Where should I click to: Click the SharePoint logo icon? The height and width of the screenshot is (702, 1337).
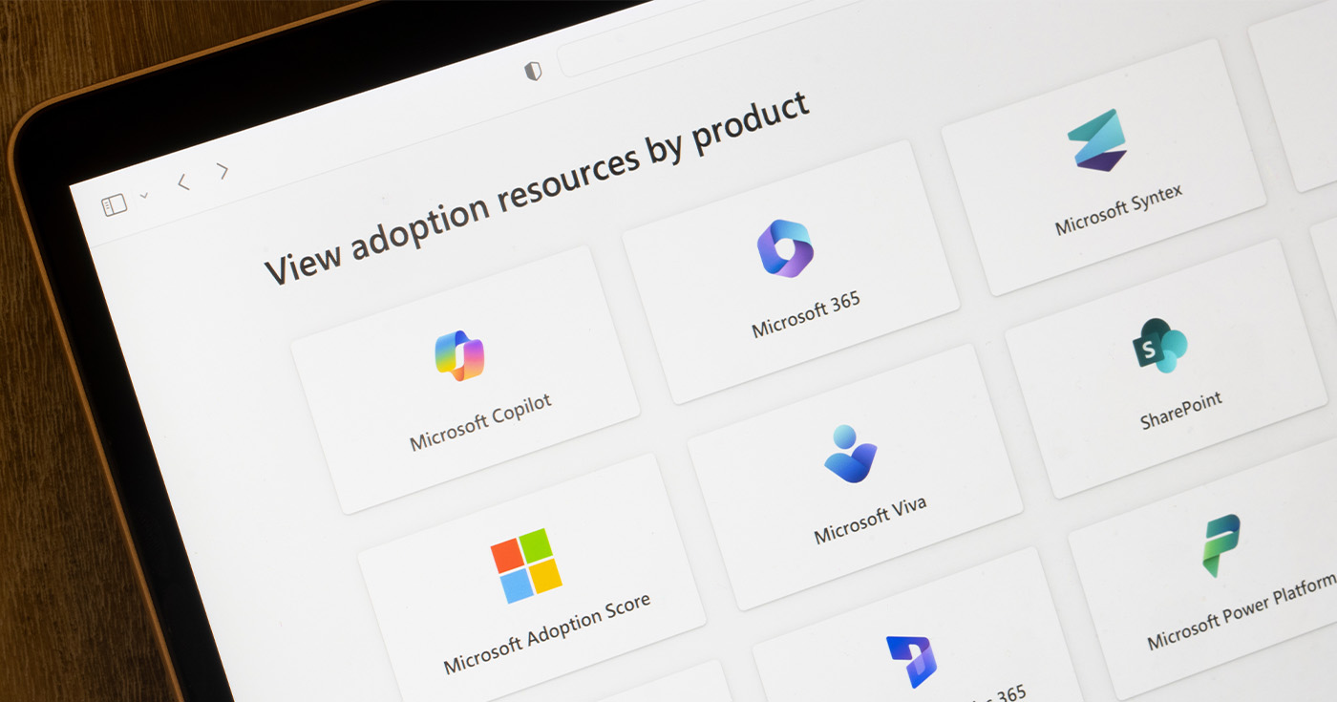click(x=1158, y=346)
